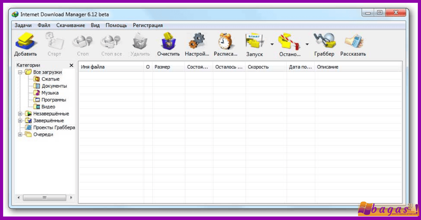The image size is (421, 220).
Task: Close the Категории panel
Action: pyautogui.click(x=71, y=65)
